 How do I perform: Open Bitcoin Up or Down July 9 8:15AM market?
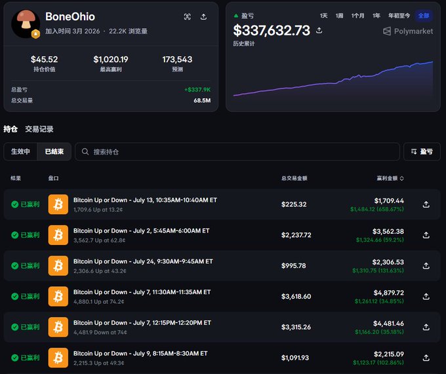[140, 353]
